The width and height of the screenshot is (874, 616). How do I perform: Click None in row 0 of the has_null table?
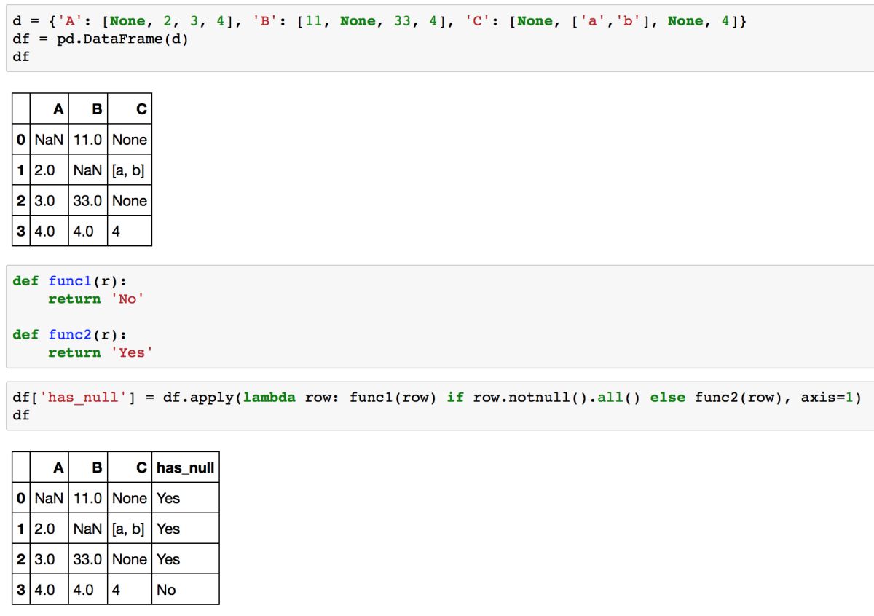[130, 498]
